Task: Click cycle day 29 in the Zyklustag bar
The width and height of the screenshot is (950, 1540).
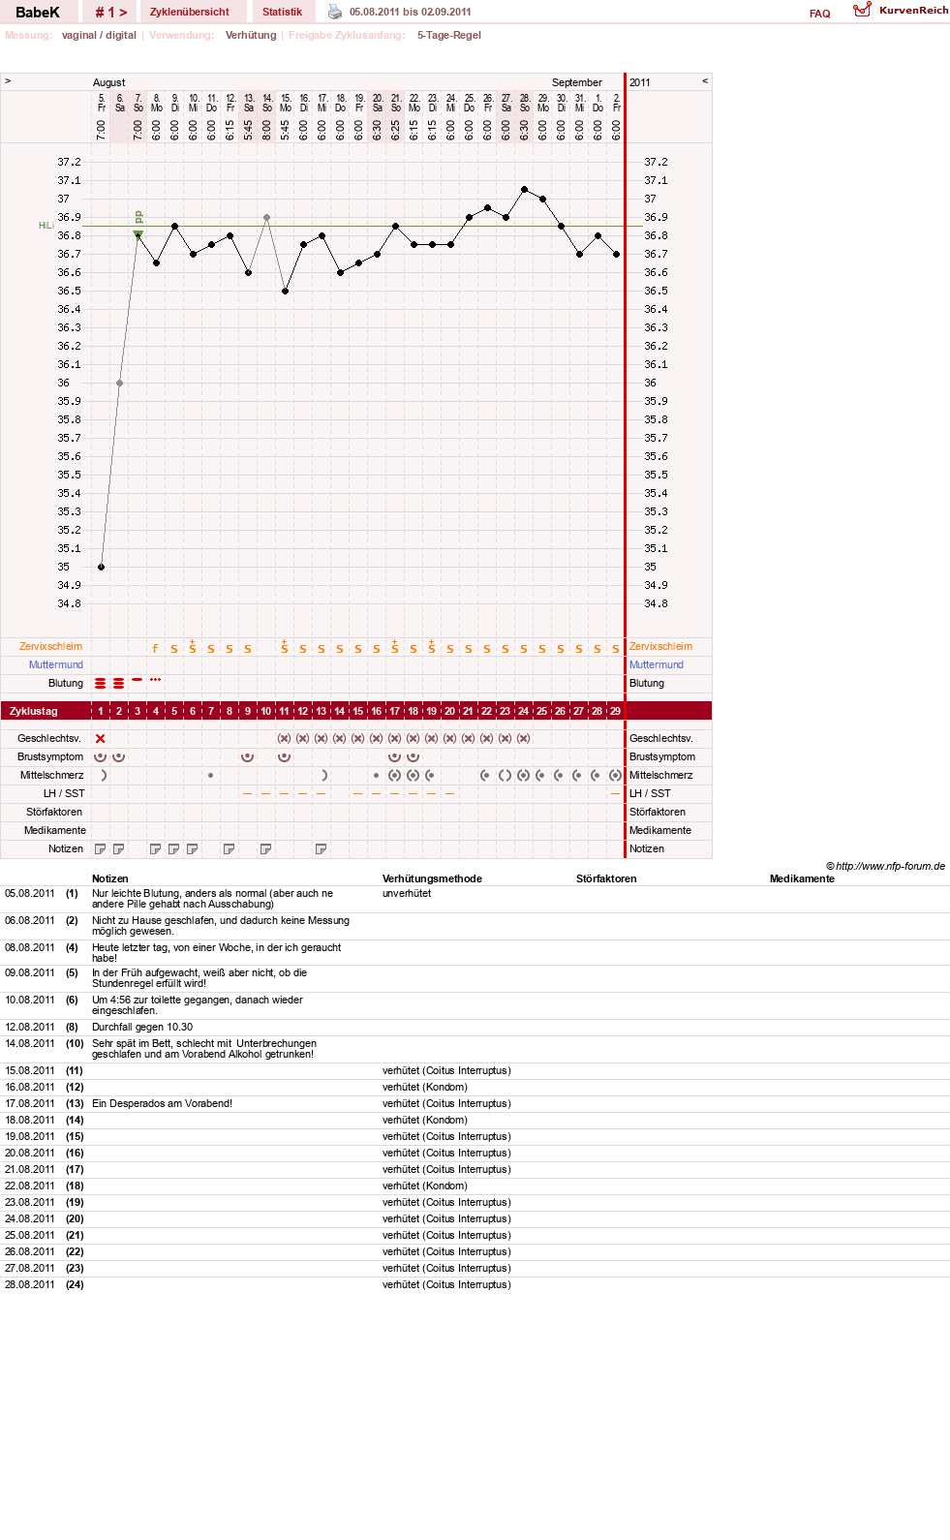Action: click(615, 712)
